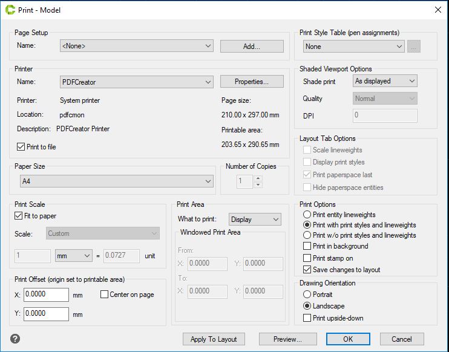Enable Print upside-down checkbox
The width and height of the screenshot is (449, 352).
tap(307, 318)
